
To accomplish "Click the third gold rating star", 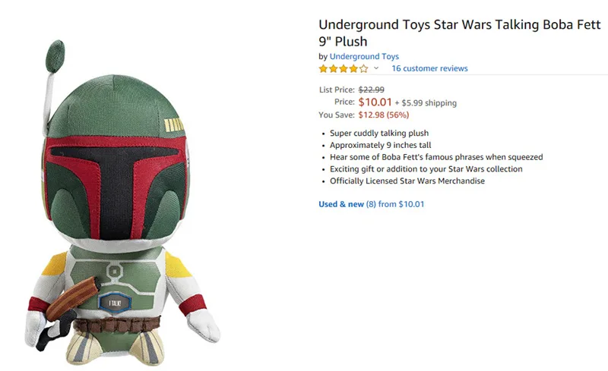I will pos(344,69).
